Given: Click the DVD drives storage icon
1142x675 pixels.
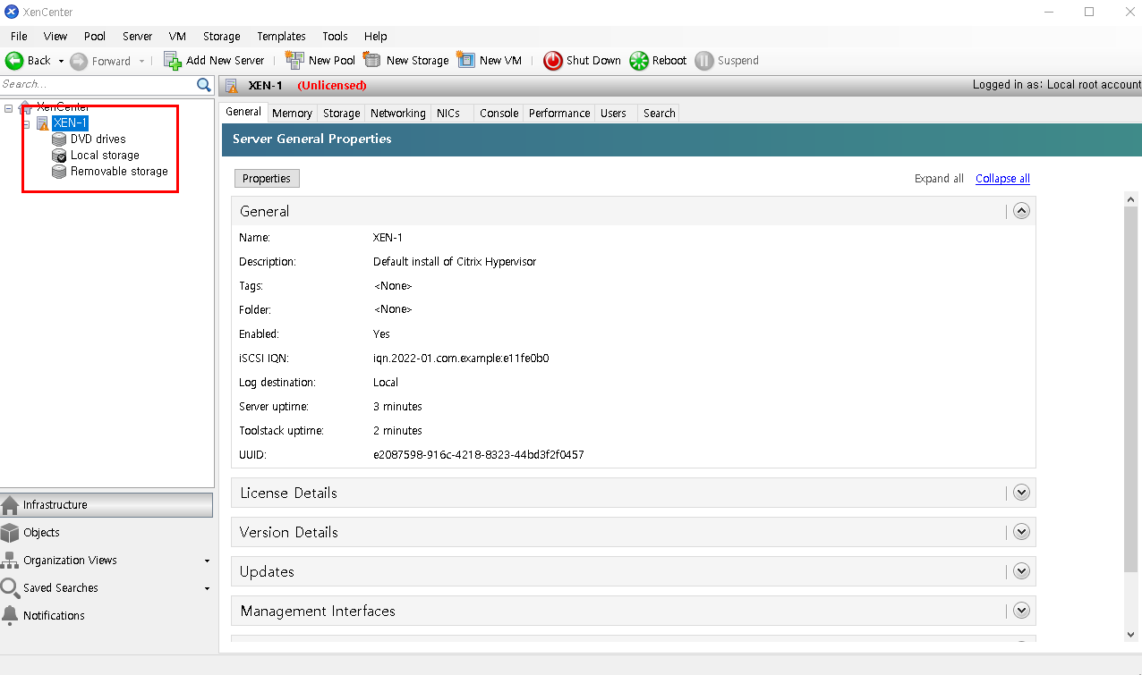Looking at the screenshot, I should tap(59, 139).
